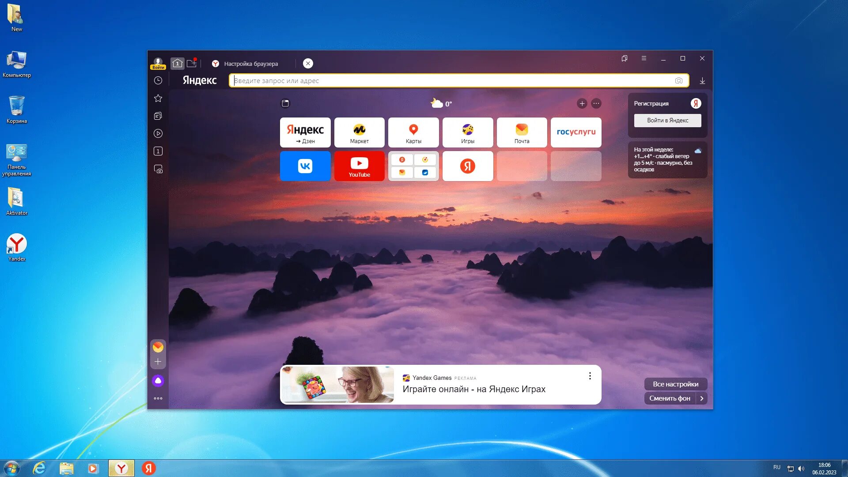Switch to Настройка браузера tab

(x=251, y=64)
